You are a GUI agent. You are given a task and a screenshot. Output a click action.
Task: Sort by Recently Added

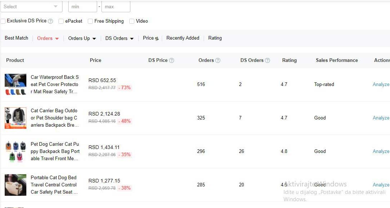tap(183, 38)
